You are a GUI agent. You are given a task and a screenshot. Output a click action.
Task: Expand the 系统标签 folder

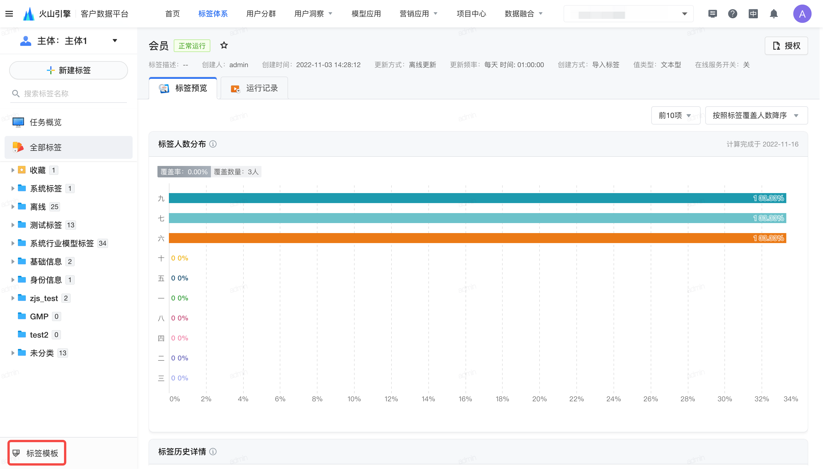click(13, 189)
